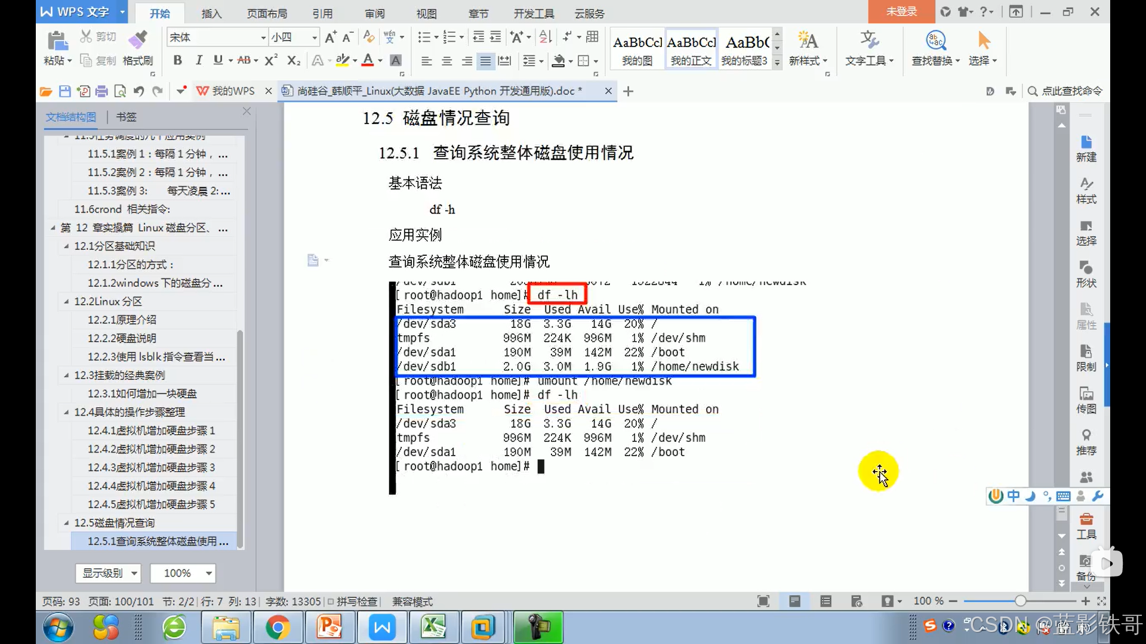Collapse 12.4具体的操作步骤整理 tree node
1146x644 pixels.
click(x=66, y=412)
